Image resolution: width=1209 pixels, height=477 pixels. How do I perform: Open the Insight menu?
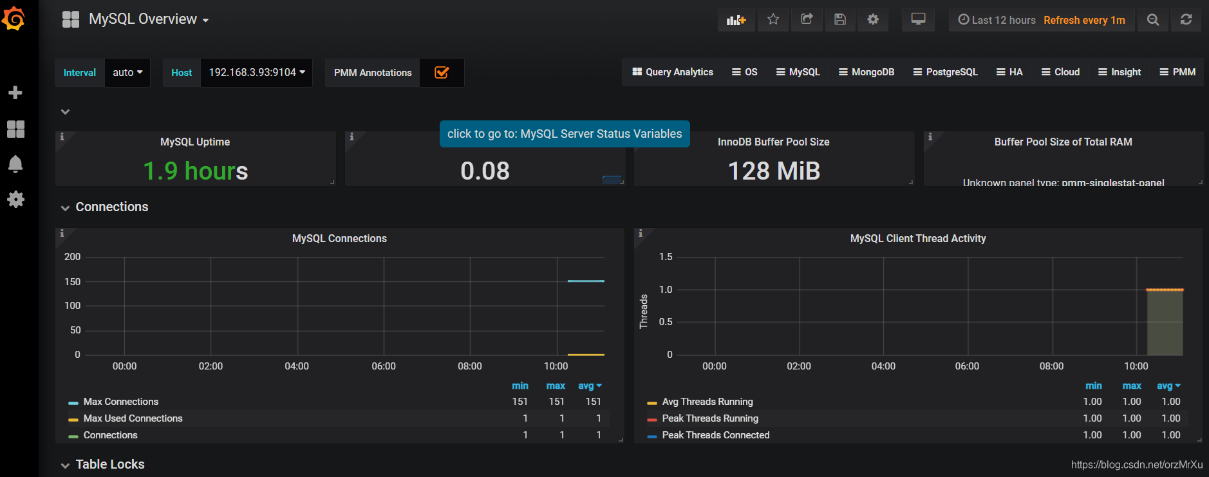[x=1120, y=72]
